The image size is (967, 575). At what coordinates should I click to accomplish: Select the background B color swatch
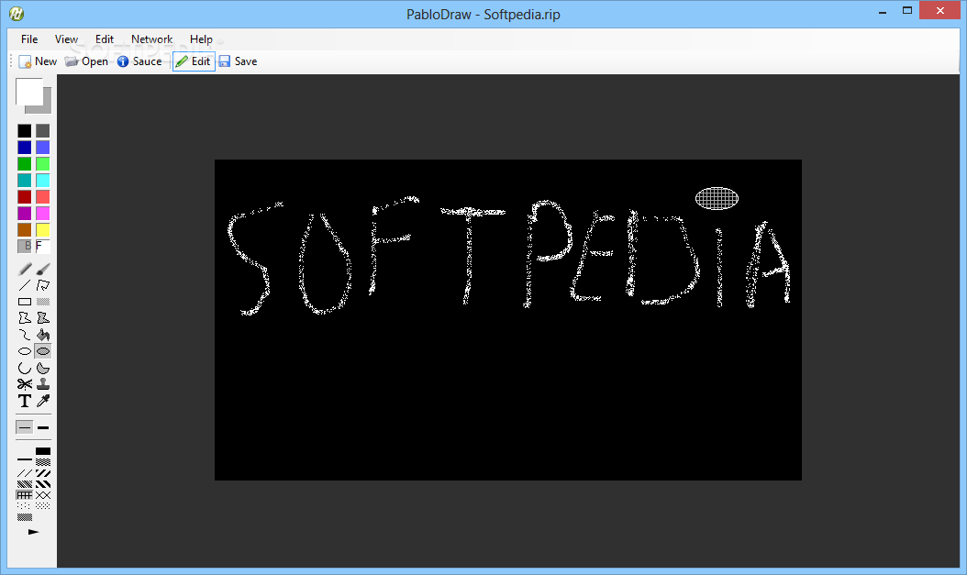[24, 246]
